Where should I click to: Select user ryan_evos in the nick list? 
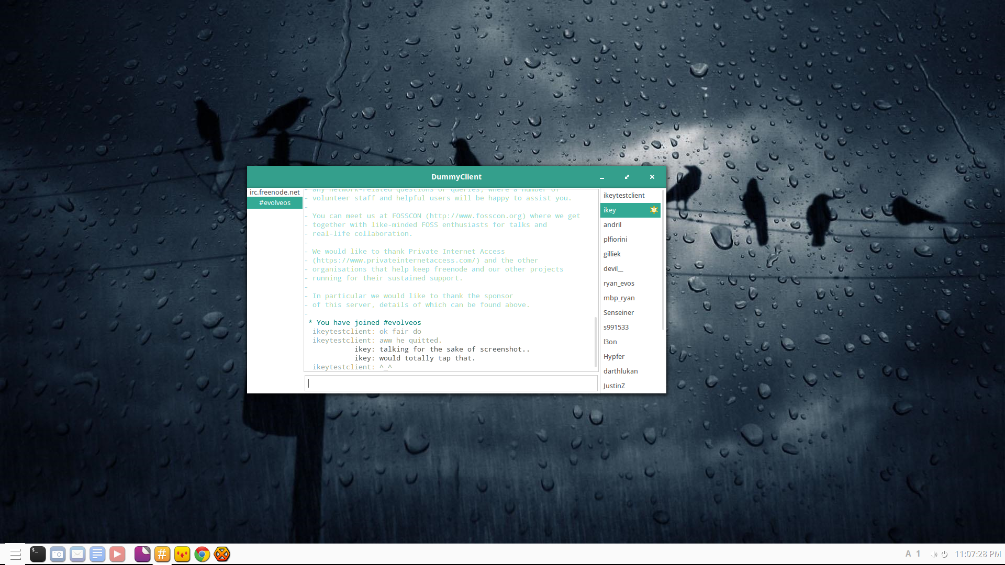[x=630, y=283]
